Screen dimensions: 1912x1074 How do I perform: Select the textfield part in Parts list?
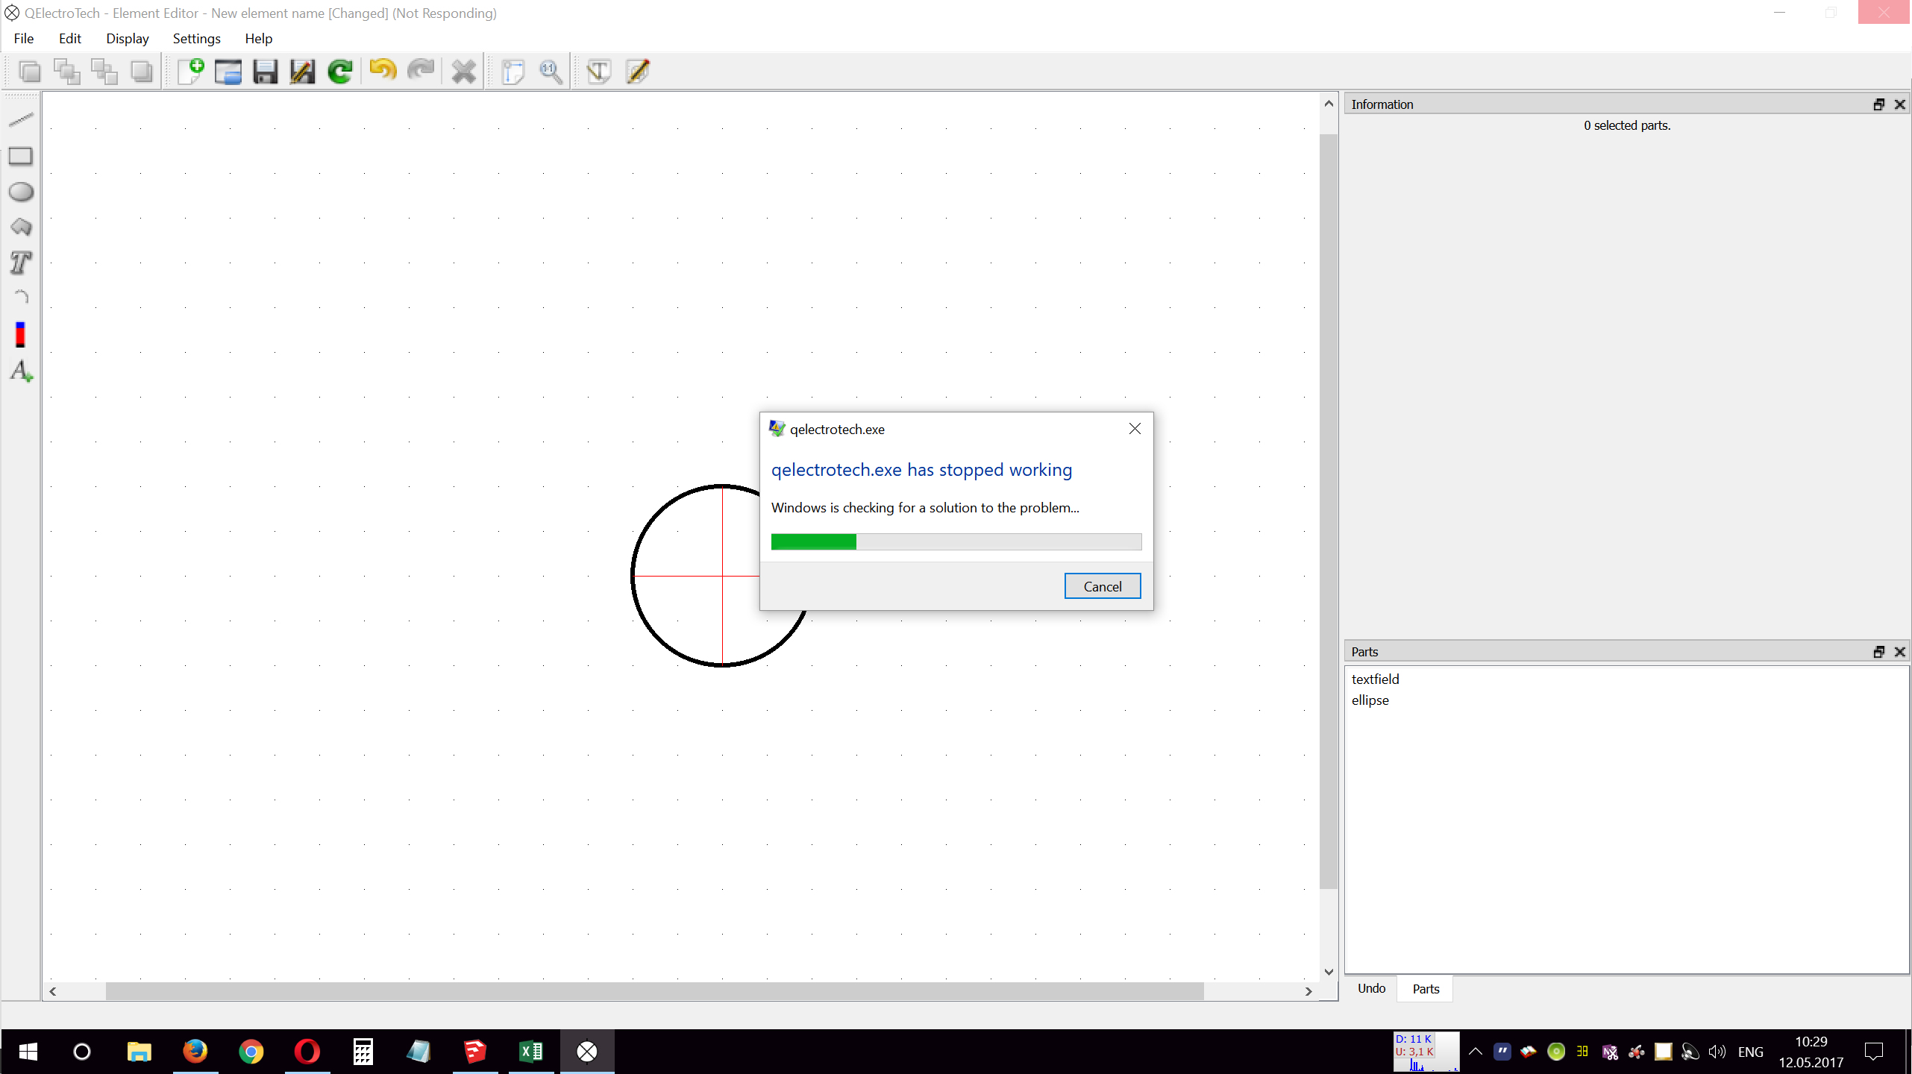coord(1376,679)
